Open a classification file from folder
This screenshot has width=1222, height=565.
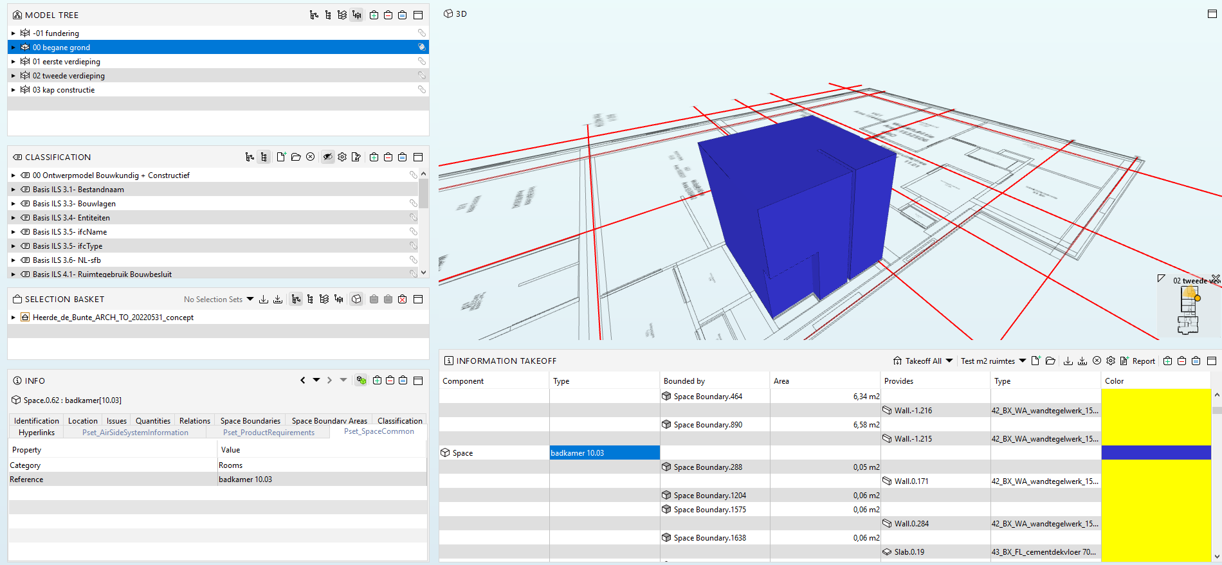pyautogui.click(x=296, y=157)
